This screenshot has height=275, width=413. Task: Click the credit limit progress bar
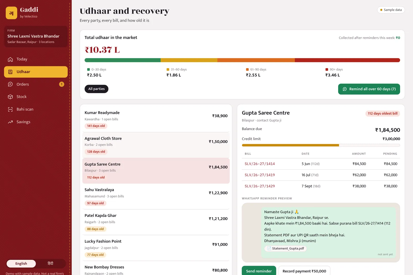point(321,145)
